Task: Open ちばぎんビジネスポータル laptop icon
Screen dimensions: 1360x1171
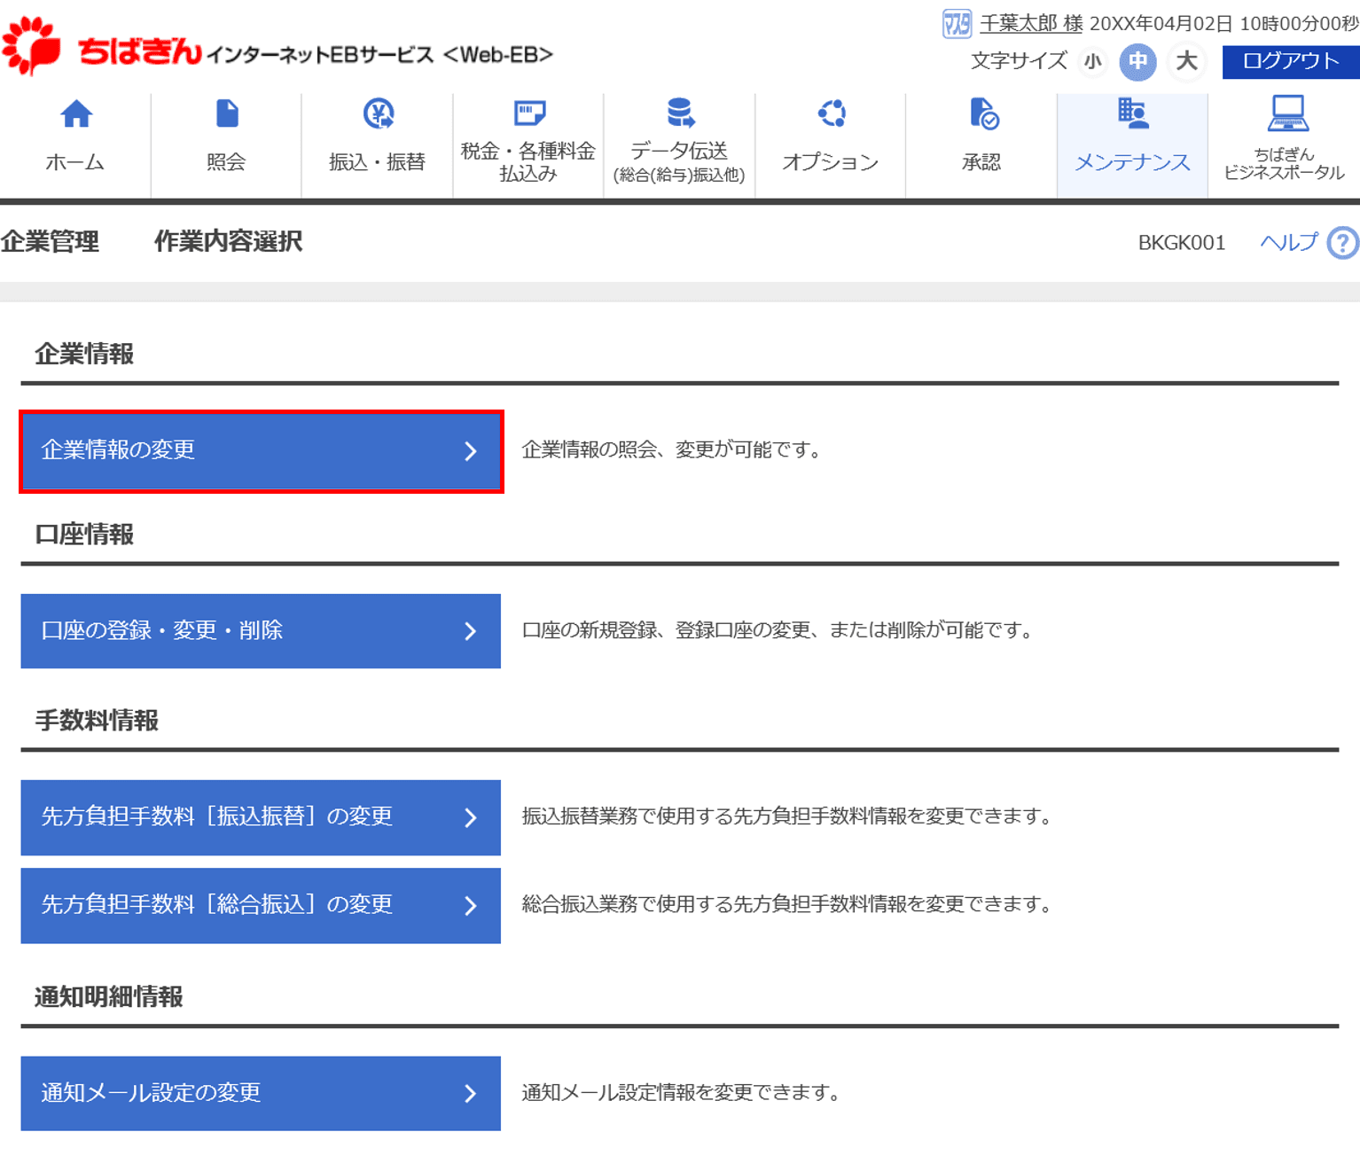Action: click(1286, 114)
